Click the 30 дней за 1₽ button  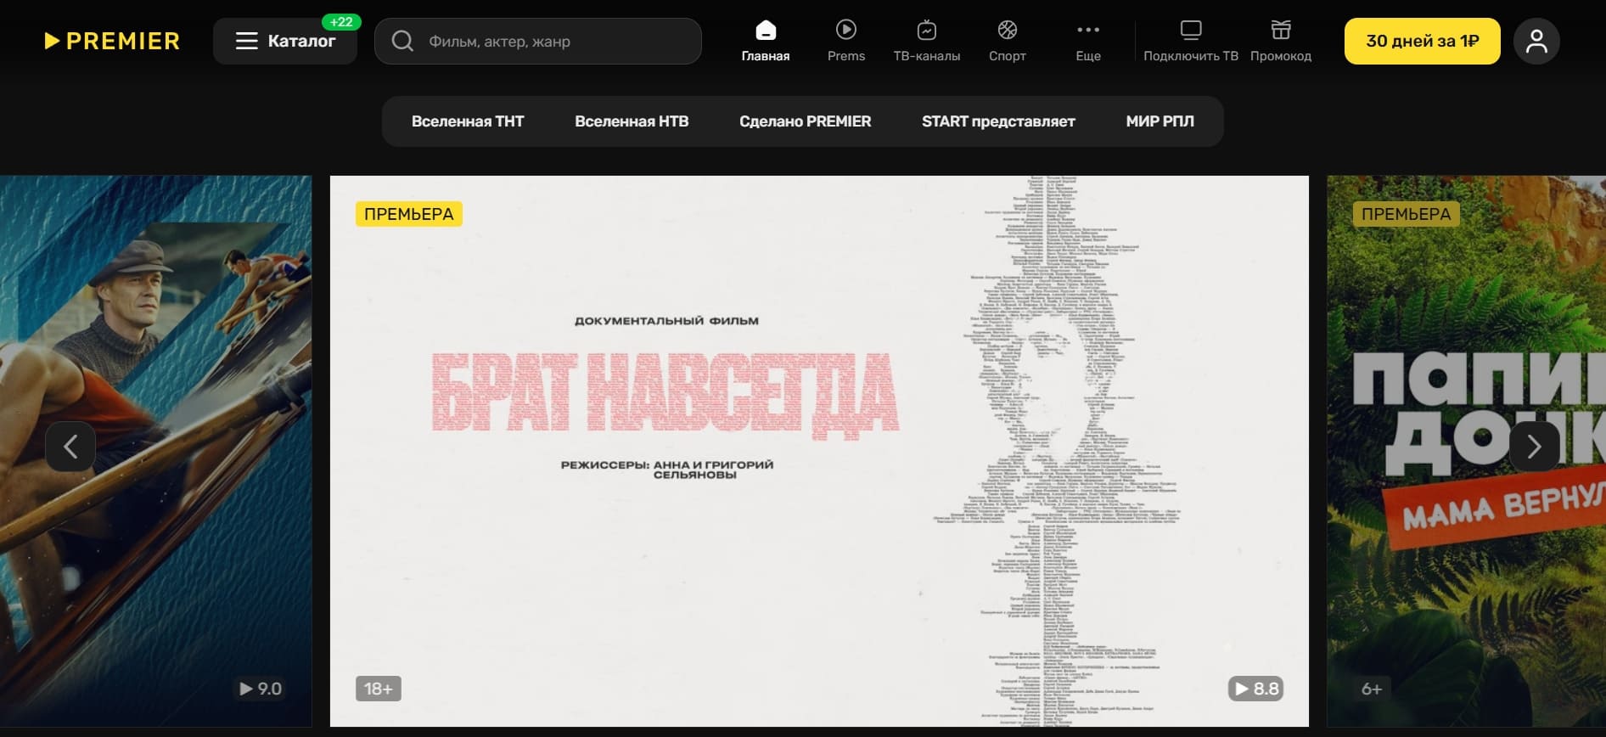pos(1423,41)
